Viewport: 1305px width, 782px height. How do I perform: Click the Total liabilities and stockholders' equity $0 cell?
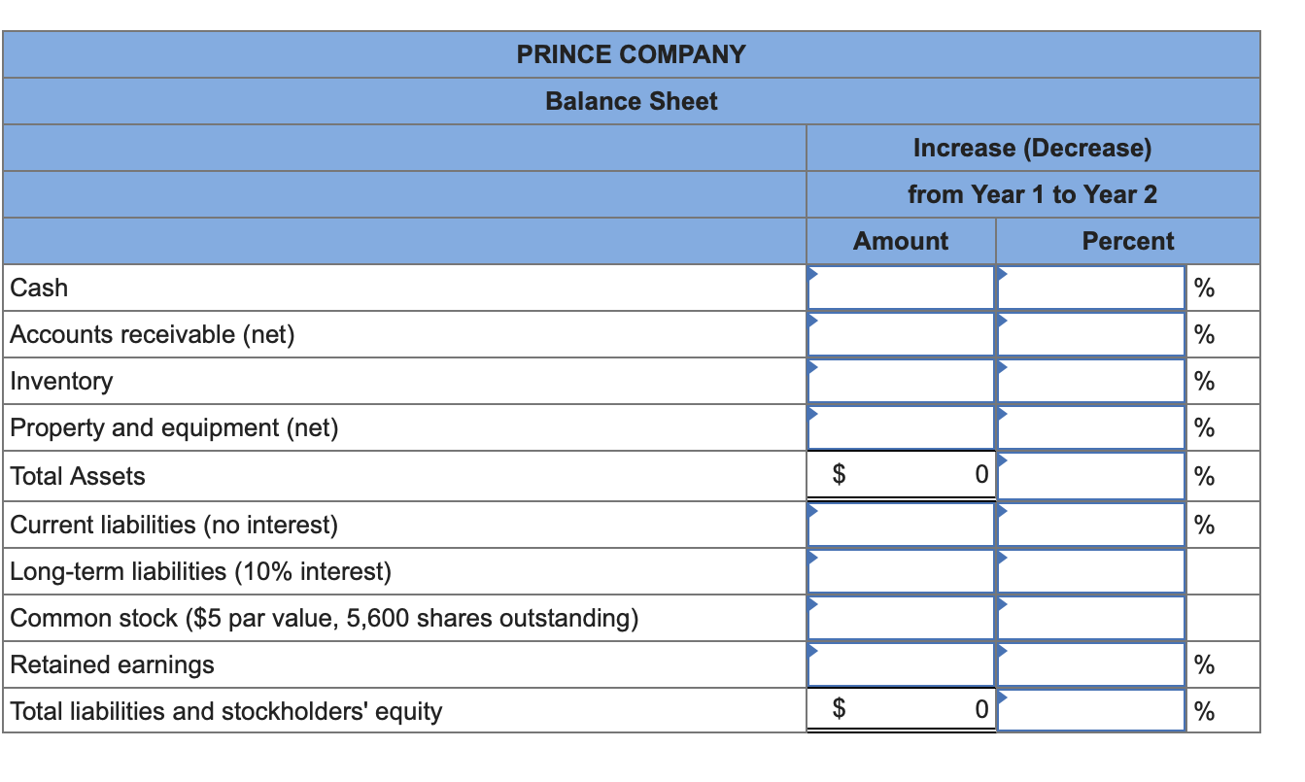(900, 710)
